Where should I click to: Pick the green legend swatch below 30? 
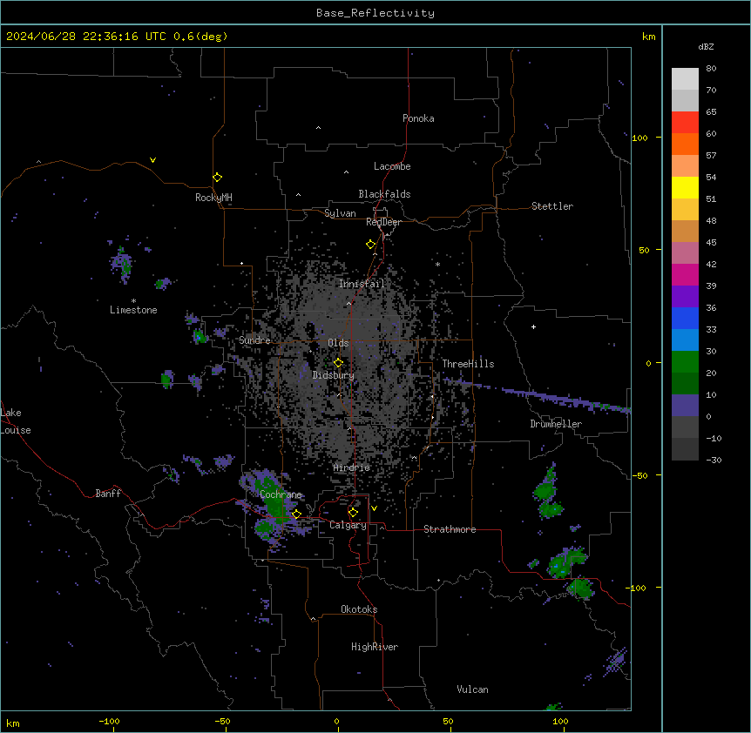click(x=685, y=362)
